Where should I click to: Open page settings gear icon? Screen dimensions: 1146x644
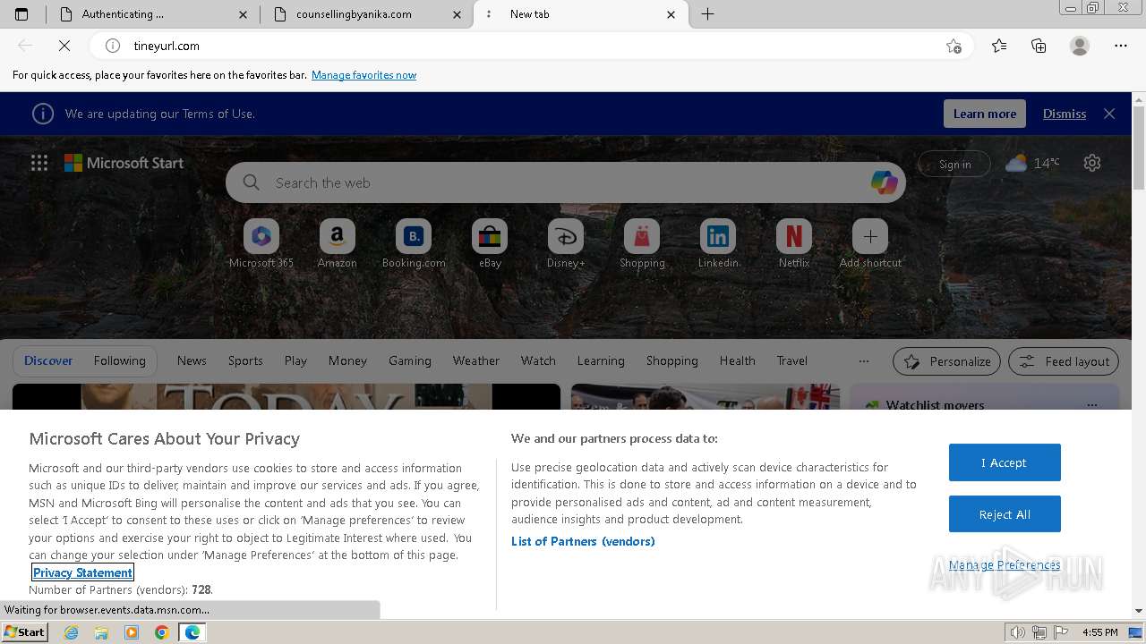click(x=1092, y=163)
